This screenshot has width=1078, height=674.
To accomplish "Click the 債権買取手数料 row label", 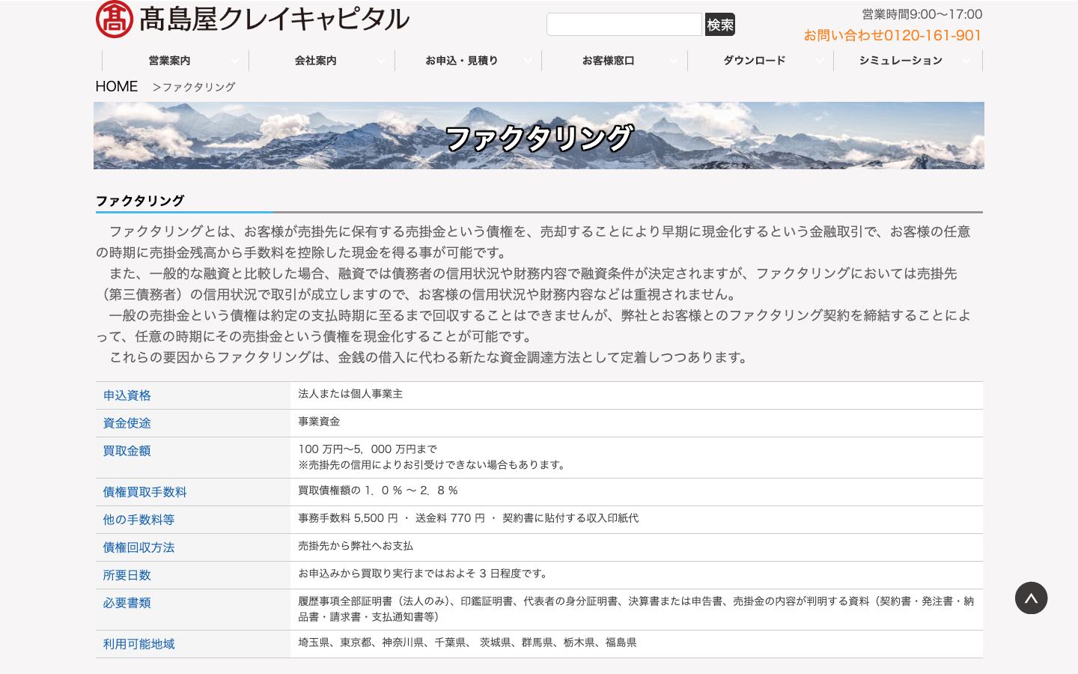I will coord(145,492).
